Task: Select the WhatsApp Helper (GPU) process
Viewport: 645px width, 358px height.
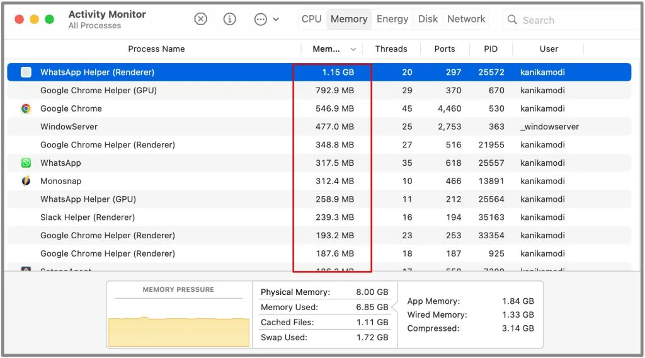Action: [x=88, y=199]
